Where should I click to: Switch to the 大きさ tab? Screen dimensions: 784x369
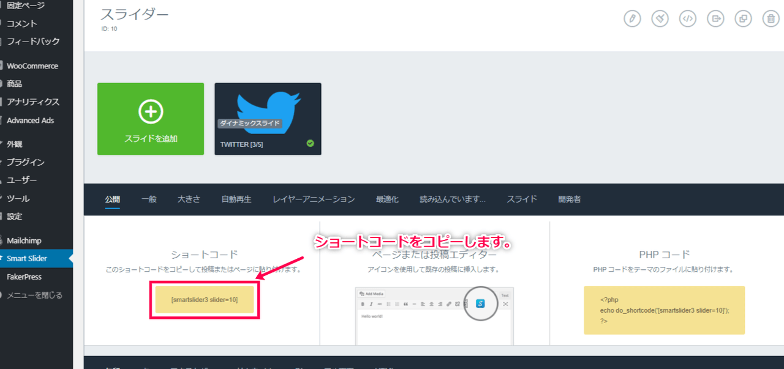pyautogui.click(x=189, y=199)
